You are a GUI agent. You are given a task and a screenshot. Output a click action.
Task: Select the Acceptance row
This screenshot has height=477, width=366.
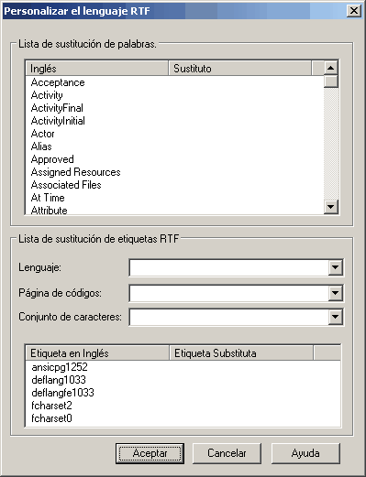[x=174, y=82]
